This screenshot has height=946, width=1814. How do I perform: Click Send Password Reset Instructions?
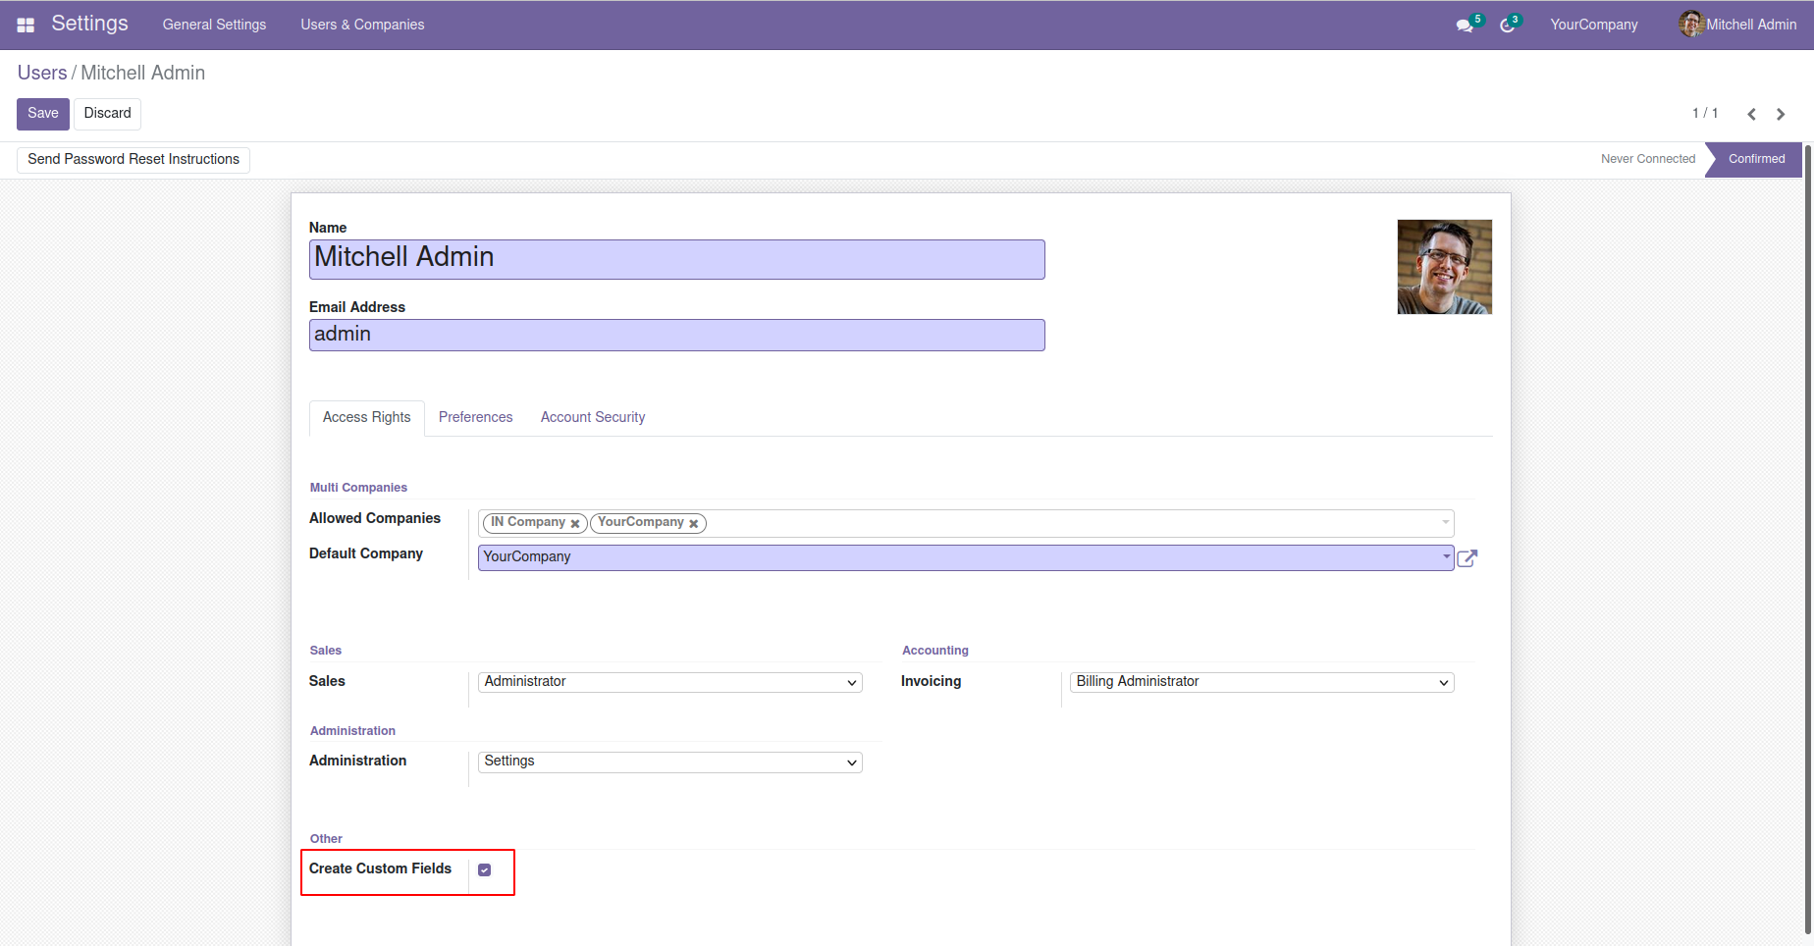click(x=133, y=159)
